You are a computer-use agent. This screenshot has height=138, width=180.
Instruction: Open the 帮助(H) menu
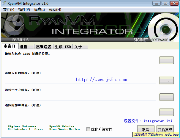[55, 10]
